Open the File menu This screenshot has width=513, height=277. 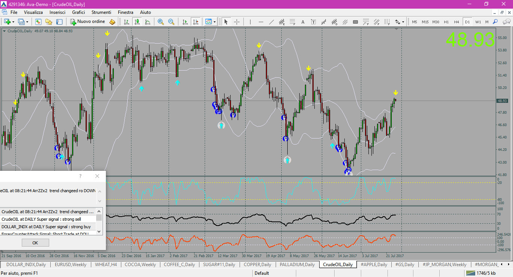(14, 12)
